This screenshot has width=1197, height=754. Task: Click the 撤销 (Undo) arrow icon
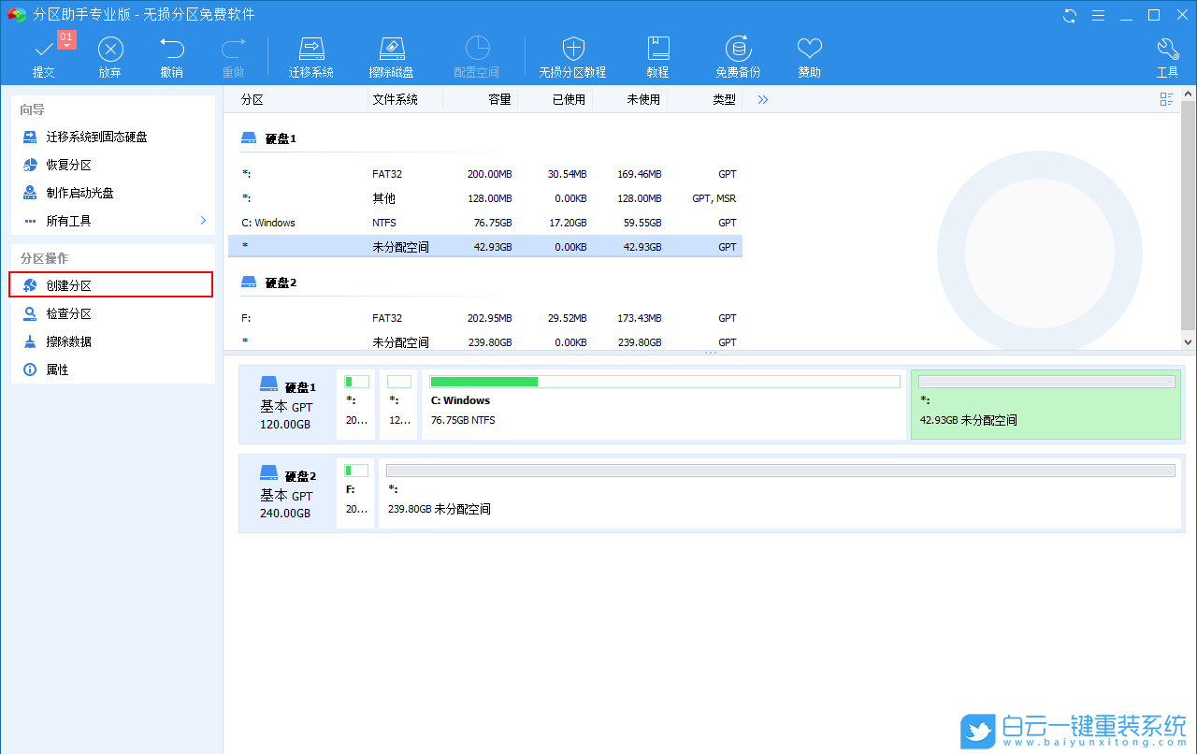coord(171,50)
